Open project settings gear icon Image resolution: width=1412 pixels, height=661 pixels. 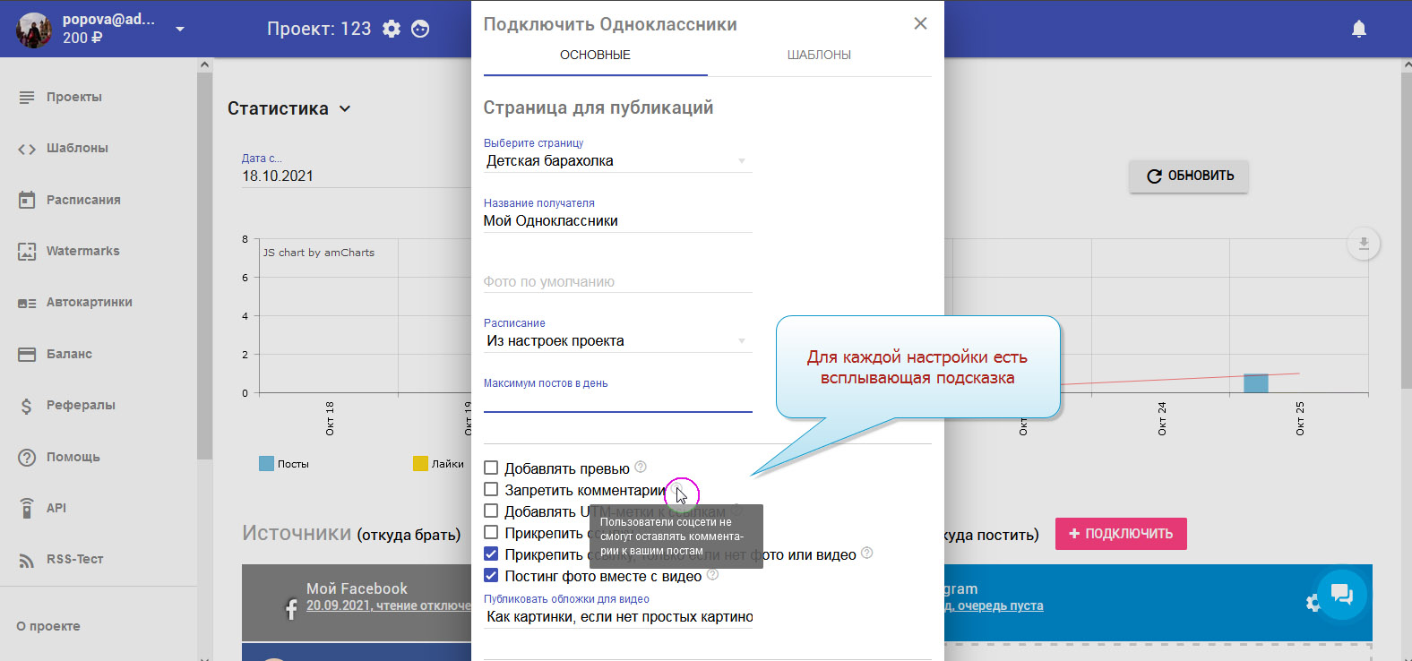pos(392,29)
